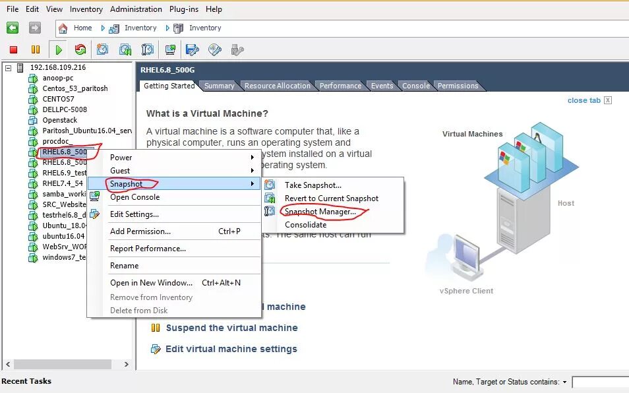This screenshot has height=393, width=629.
Task: Click the Suspend pause toolbar button
Action: [36, 49]
